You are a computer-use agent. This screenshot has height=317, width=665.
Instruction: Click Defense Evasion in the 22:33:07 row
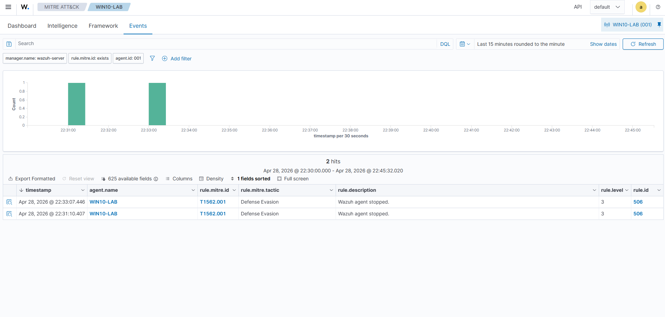click(260, 202)
